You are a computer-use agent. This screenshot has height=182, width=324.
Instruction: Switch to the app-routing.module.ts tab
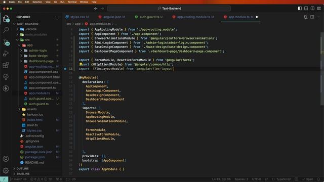click(x=193, y=17)
